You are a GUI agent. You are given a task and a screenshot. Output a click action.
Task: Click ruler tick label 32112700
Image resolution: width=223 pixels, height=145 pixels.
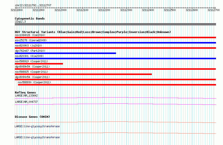pyautogui.click(x=213, y=10)
